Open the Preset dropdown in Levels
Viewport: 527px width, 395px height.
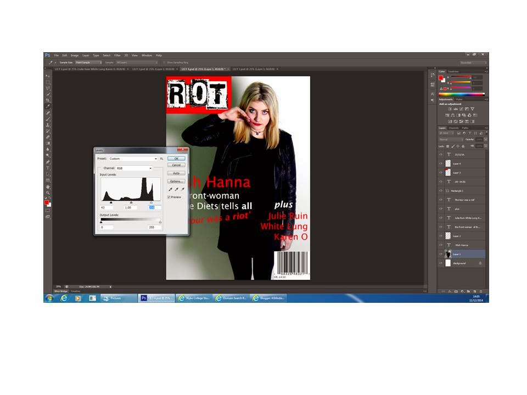click(133, 159)
